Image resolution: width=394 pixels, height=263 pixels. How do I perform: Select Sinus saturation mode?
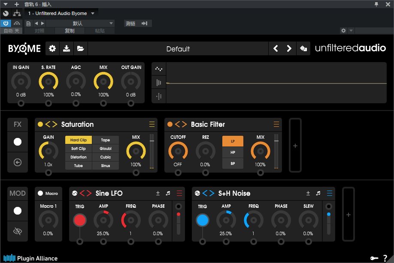click(106, 165)
